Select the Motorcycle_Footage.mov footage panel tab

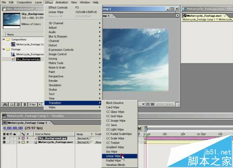tap(204, 16)
